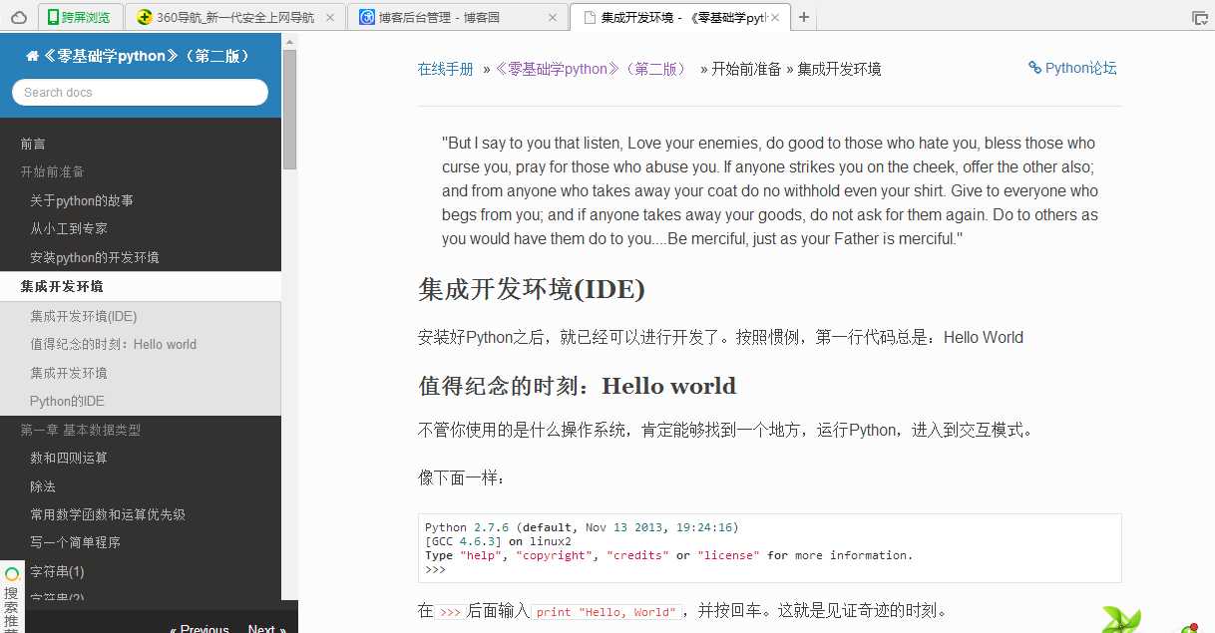
Task: Click the tab list icon at top right
Action: point(1200,18)
